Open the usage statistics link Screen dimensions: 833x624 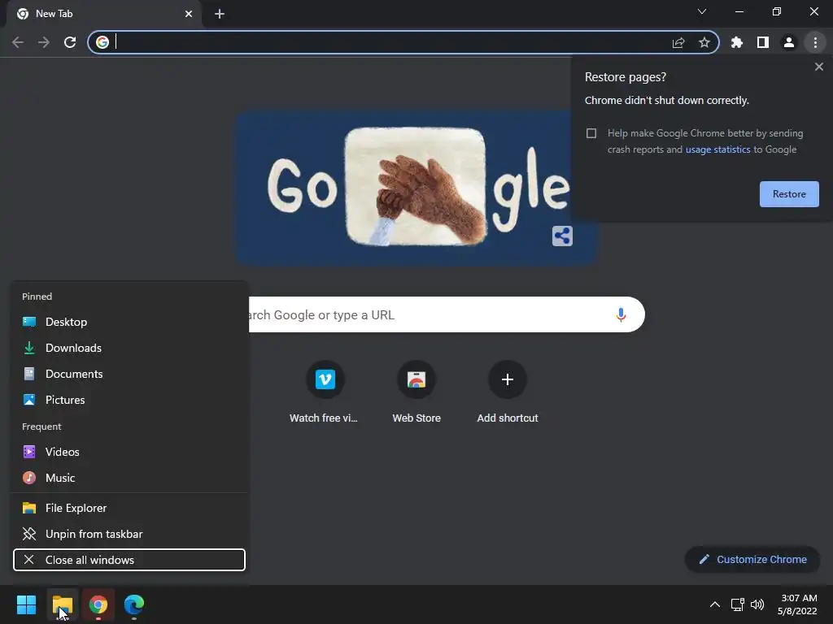point(717,149)
